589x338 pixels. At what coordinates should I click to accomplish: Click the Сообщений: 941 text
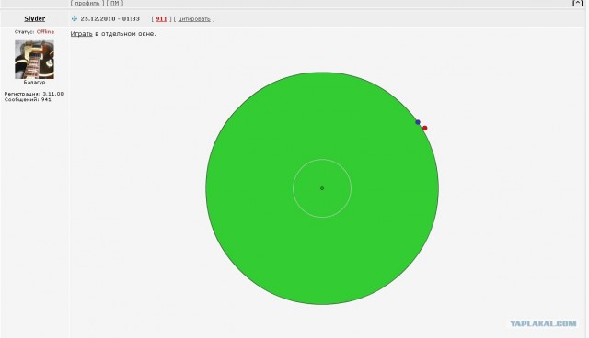coord(28,100)
